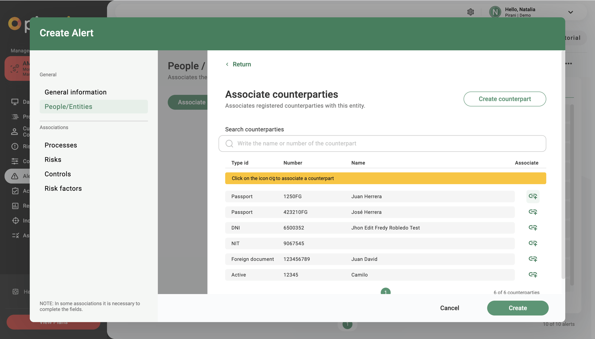The image size is (595, 339).
Task: Open the settings gear in the top bar
Action: pos(471,12)
